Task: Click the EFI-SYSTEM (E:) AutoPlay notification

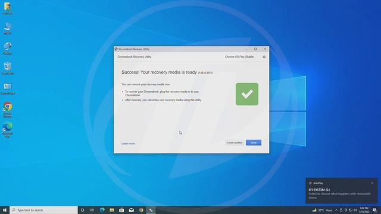Action: click(341, 191)
